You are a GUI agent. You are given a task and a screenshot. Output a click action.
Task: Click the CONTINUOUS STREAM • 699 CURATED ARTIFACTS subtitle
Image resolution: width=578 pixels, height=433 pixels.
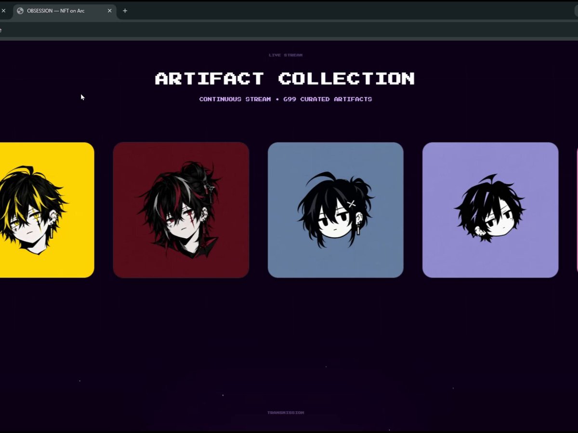(x=286, y=99)
